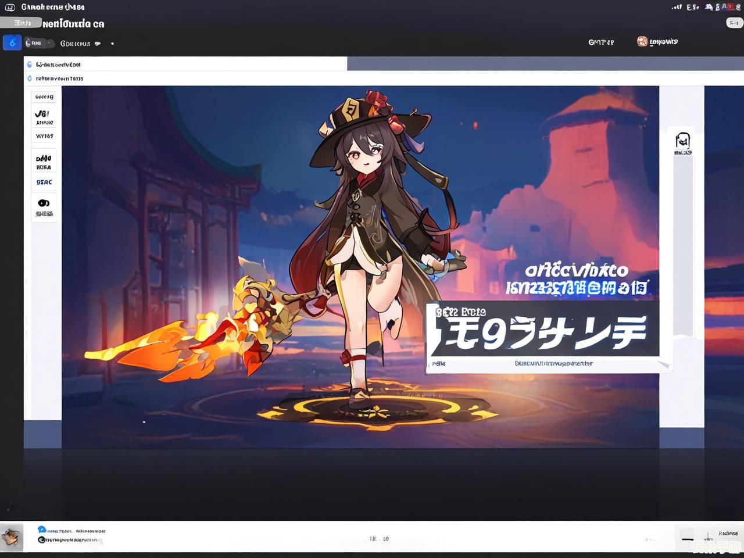Image resolution: width=744 pixels, height=558 pixels.
Task: Click the blue ring icon on second address row
Action: (x=30, y=78)
